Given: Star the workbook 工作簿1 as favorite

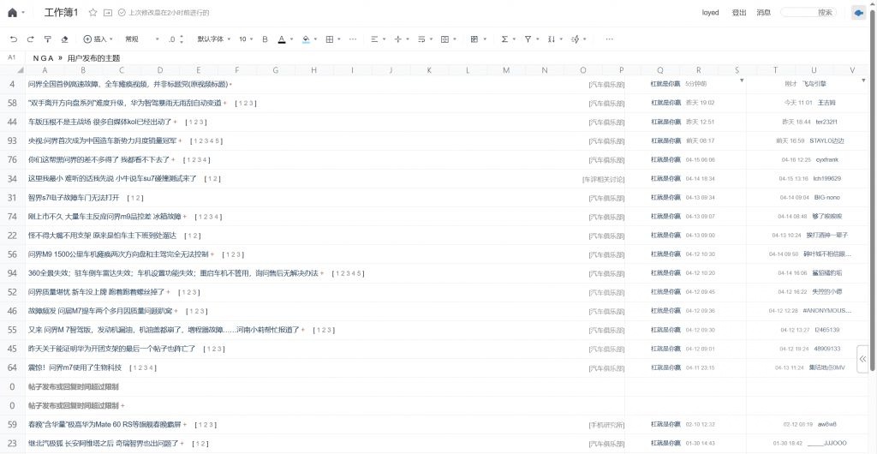Looking at the screenshot, I should pyautogui.click(x=92, y=12).
